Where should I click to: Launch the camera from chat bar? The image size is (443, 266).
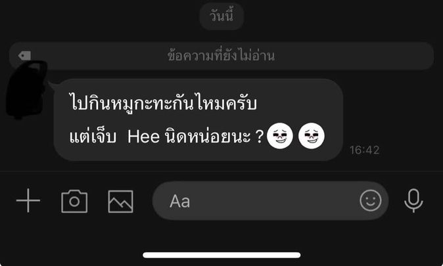click(x=74, y=201)
